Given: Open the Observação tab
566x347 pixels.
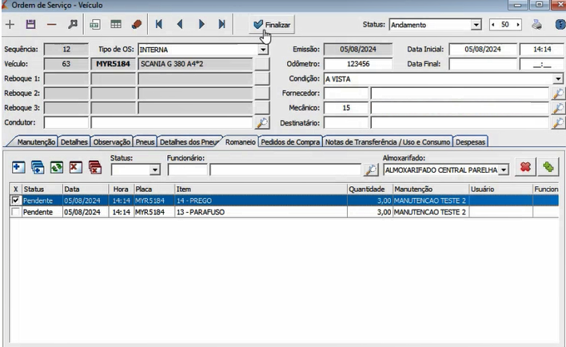Looking at the screenshot, I should pos(112,142).
